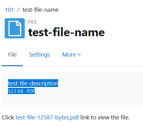
Task: Open the test-file-12587-bytes.pdf link
Action: [47, 117]
